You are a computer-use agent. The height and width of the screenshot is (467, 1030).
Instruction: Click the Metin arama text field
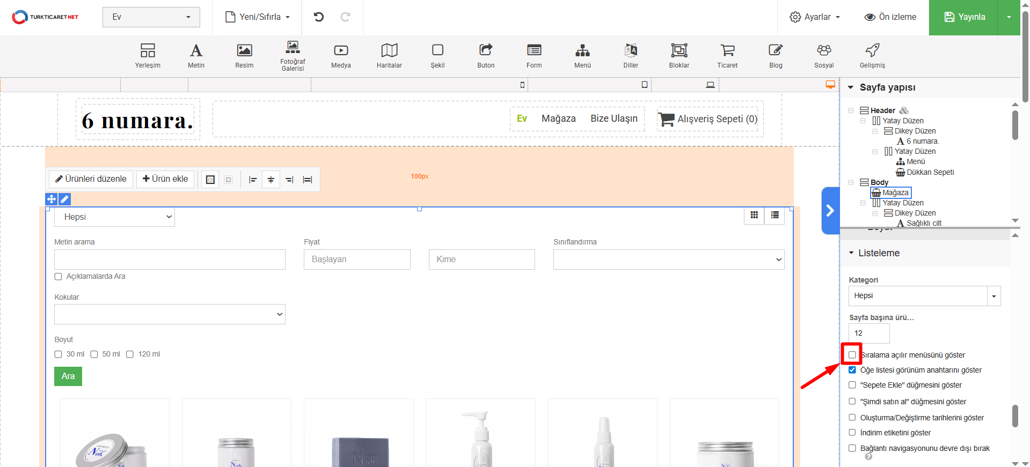click(x=170, y=260)
